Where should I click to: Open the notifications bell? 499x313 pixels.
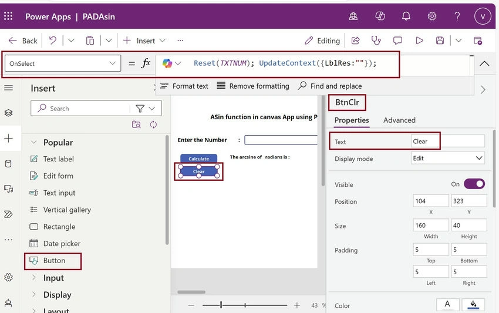click(406, 16)
